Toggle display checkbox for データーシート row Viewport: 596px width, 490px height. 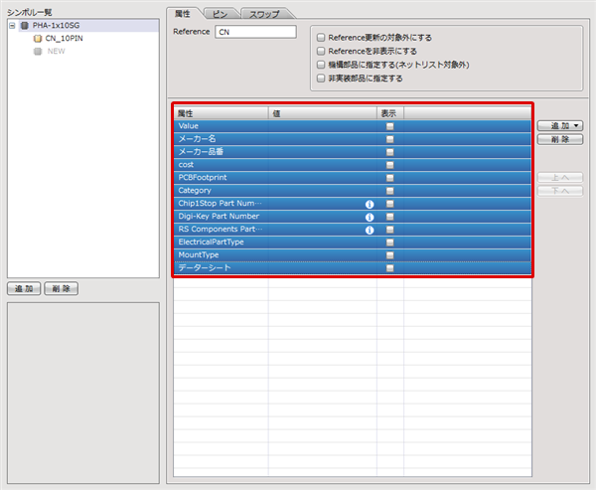[x=390, y=268]
